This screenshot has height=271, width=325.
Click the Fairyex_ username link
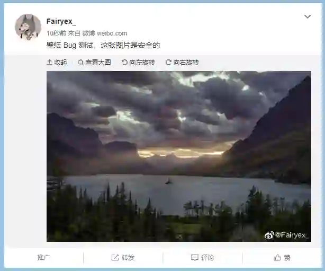point(61,21)
